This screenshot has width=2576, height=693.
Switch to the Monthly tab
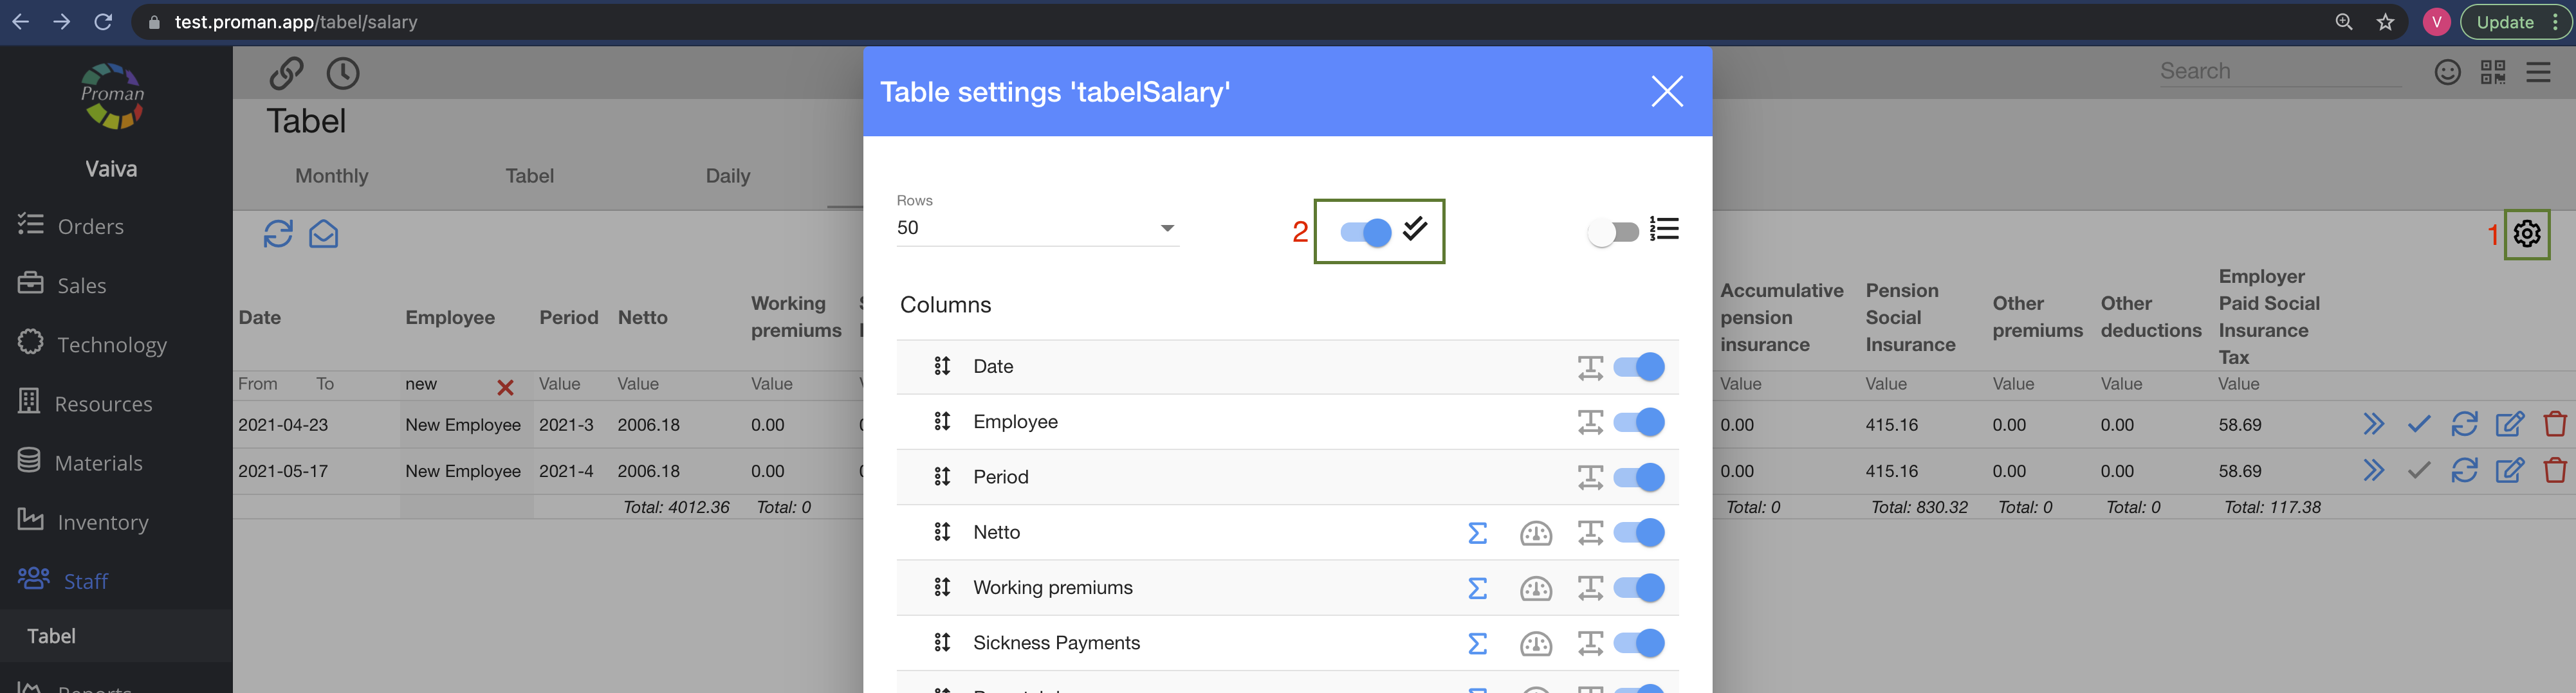[332, 175]
